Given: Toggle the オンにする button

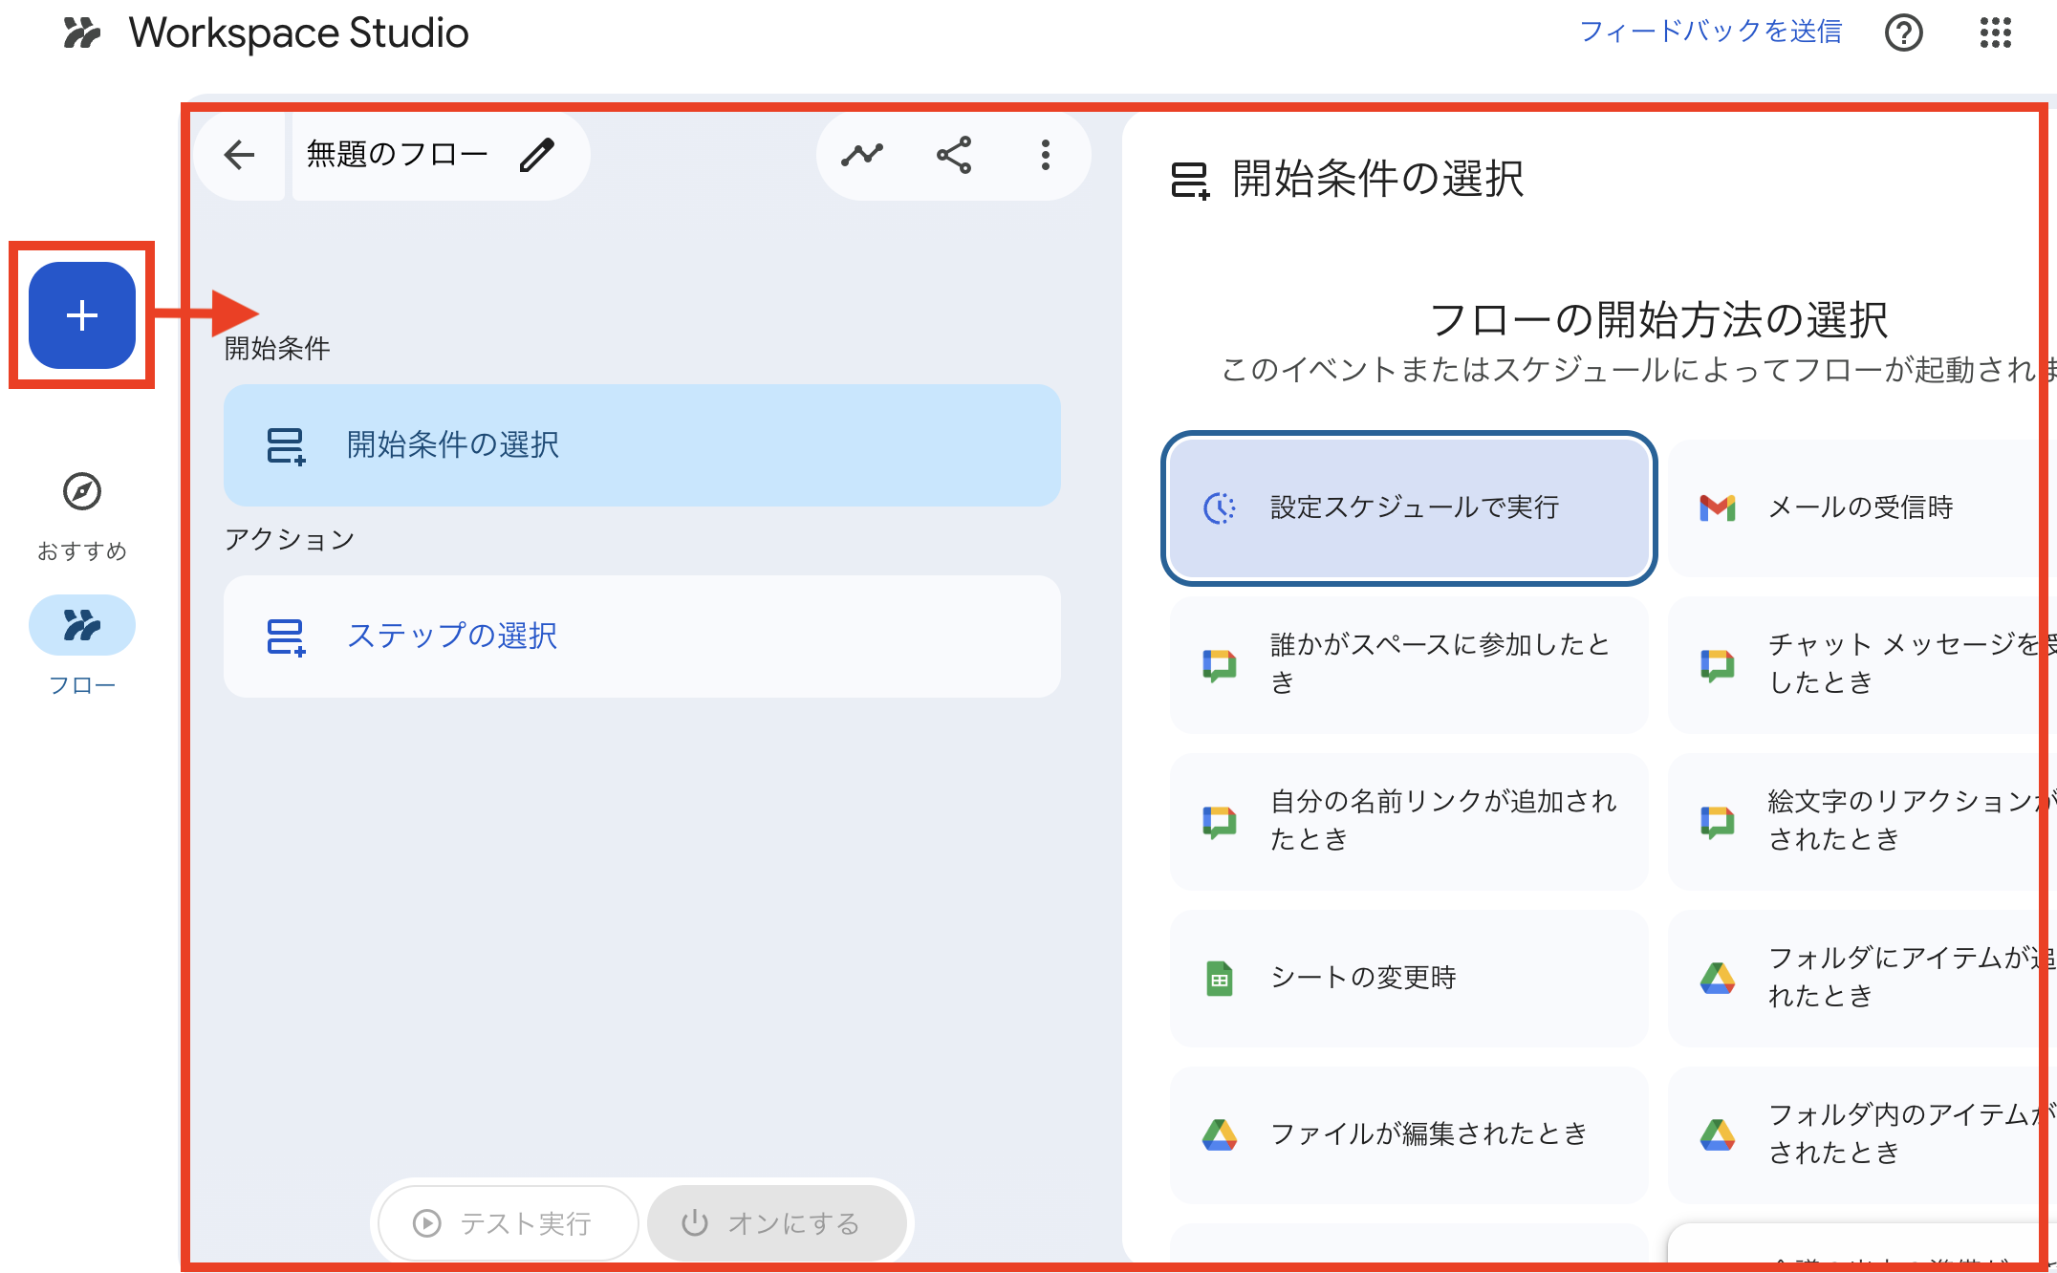Looking at the screenshot, I should click(776, 1223).
